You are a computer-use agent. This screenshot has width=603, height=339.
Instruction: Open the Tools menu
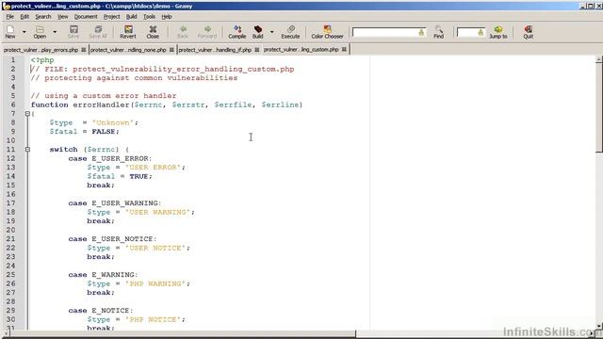149,17
